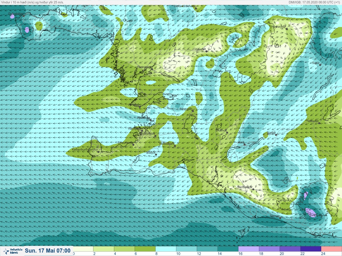342x256 pixels.
Task: Click the Hólmsheiði station label
Action: 147,134
